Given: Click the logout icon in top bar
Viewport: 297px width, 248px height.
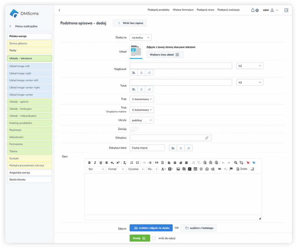Looking at the screenshot, I should click(286, 10).
